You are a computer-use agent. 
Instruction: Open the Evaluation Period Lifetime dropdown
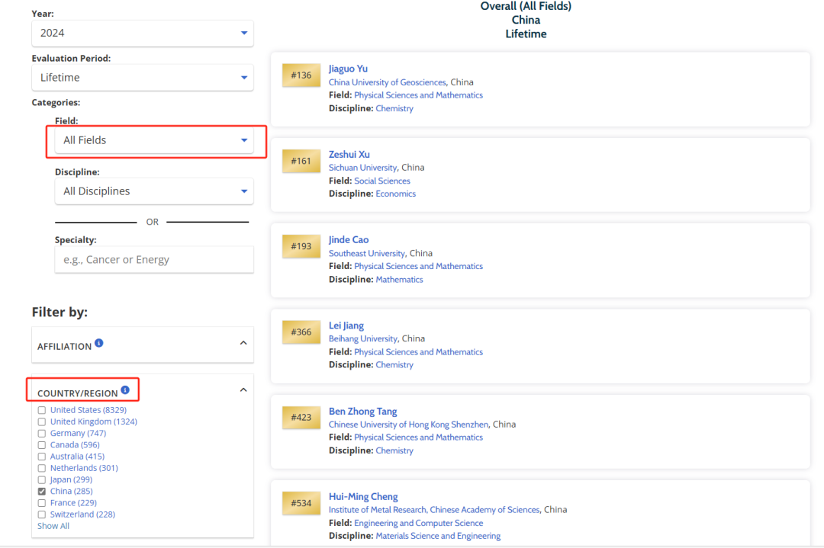143,78
